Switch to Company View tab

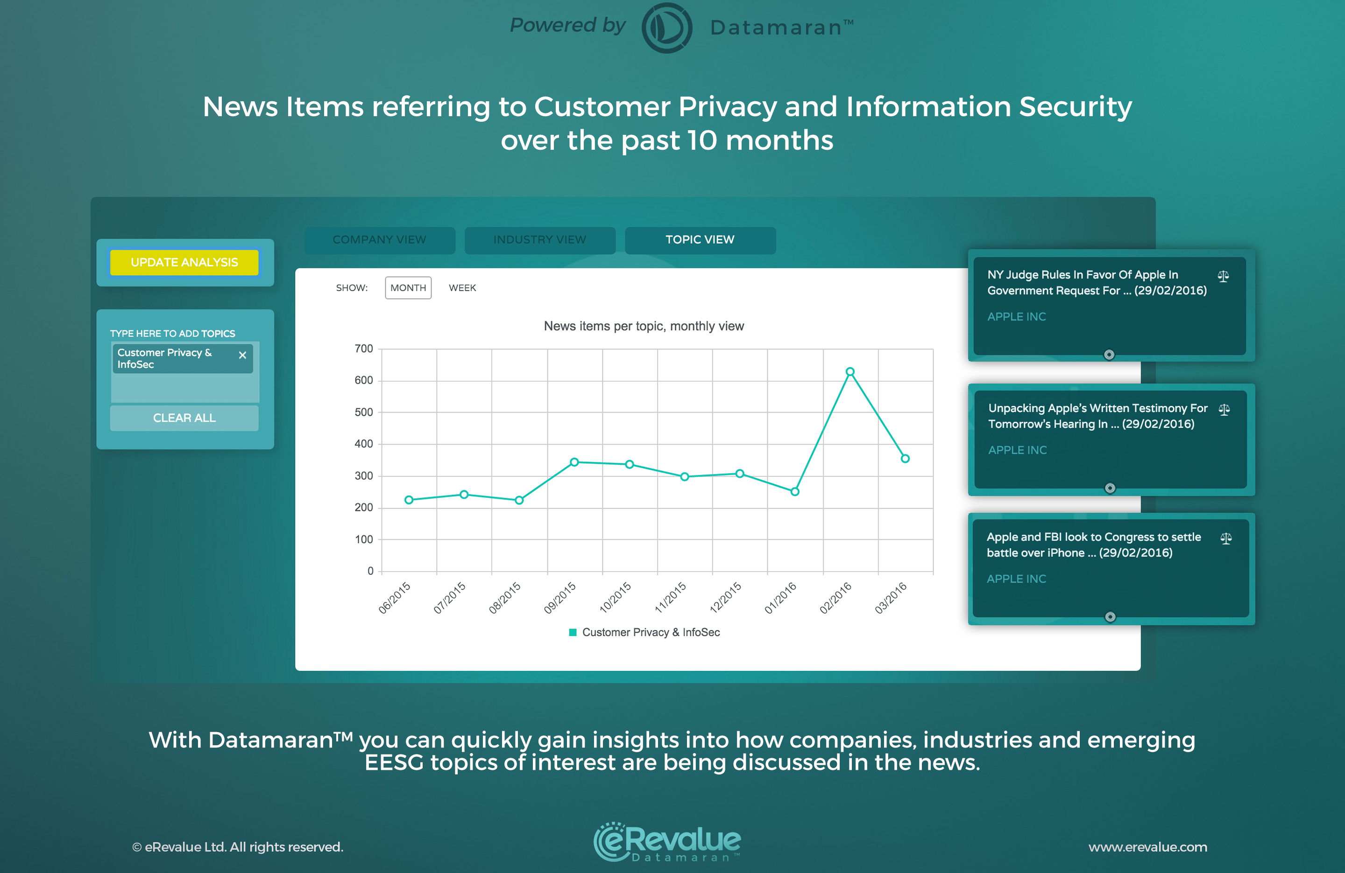point(379,240)
